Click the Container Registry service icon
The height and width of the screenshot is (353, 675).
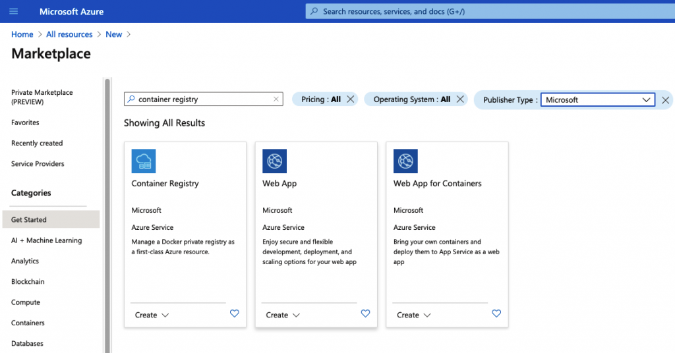click(143, 161)
